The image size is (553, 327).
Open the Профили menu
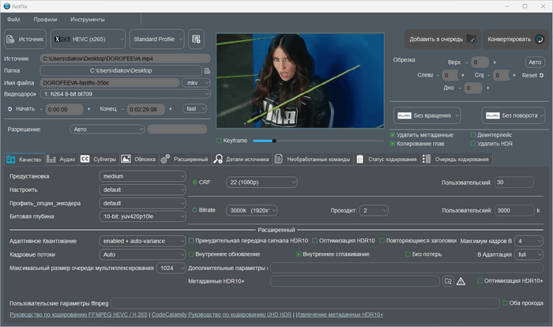(45, 20)
